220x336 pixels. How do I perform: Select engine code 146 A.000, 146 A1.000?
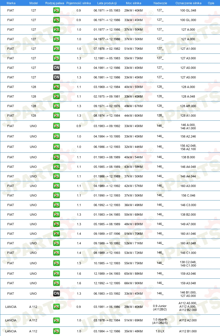pos(188,127)
